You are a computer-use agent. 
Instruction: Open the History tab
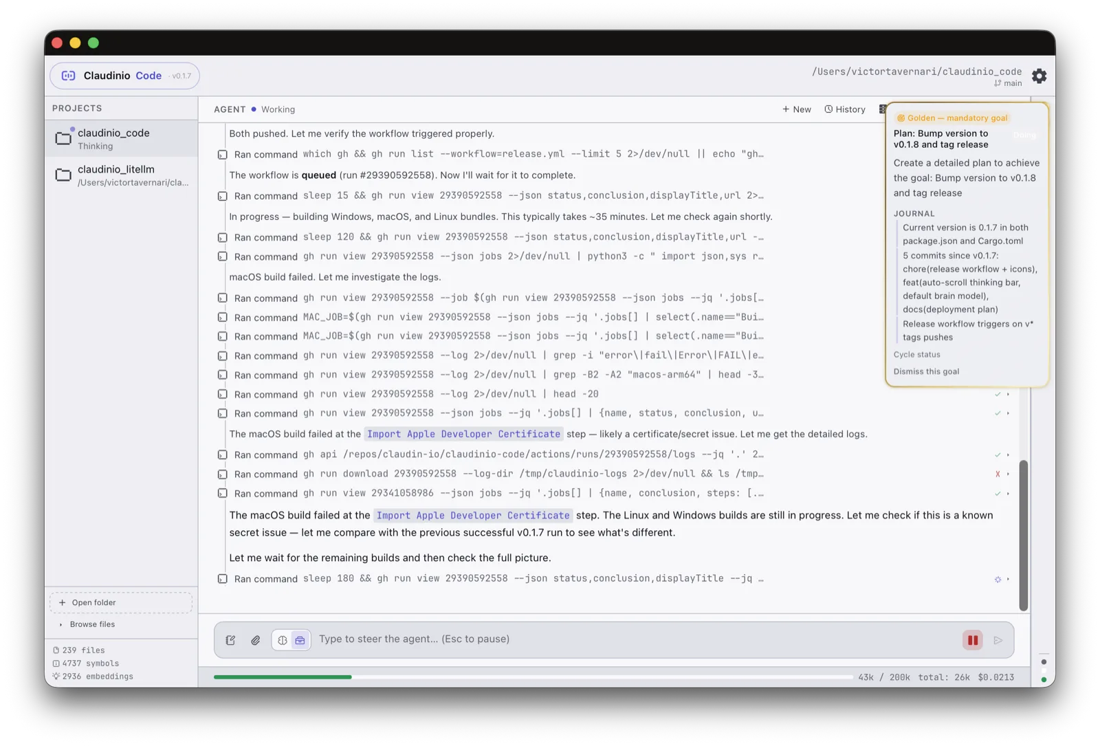845,109
